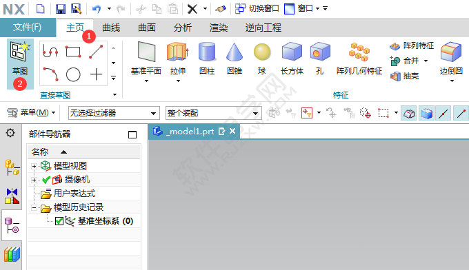469x270 pixels.
Task: Select the Circle sketch tool
Action: coord(73,74)
